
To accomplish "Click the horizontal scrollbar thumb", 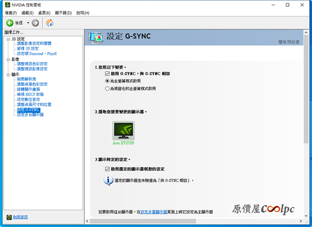I will (x=143, y=221).
